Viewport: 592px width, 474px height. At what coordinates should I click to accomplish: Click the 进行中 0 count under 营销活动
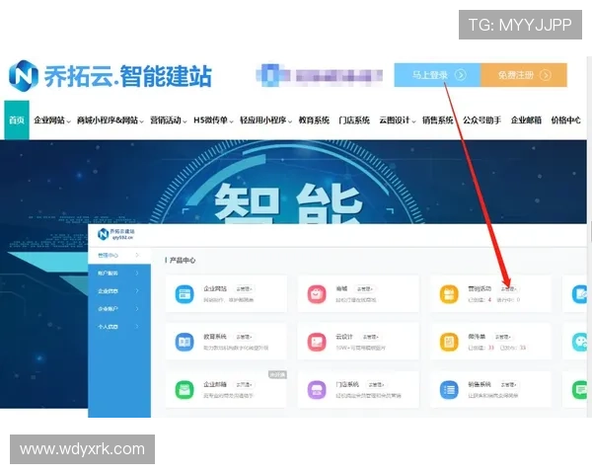point(508,300)
